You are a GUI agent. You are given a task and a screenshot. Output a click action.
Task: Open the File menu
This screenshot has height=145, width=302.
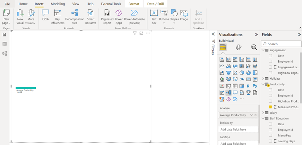click(x=7, y=4)
